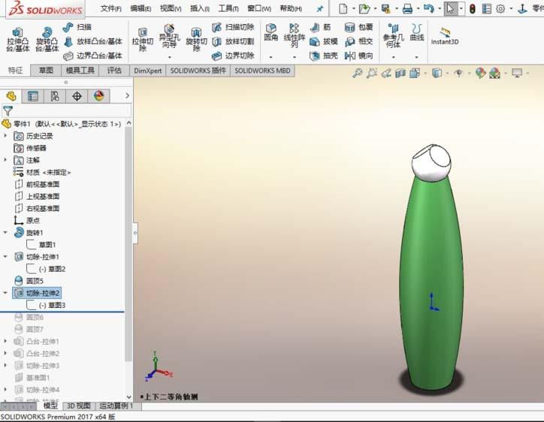This screenshot has height=422, width=544.
Task: Open the 异型孔向导 hole wizard
Action: pos(170,36)
